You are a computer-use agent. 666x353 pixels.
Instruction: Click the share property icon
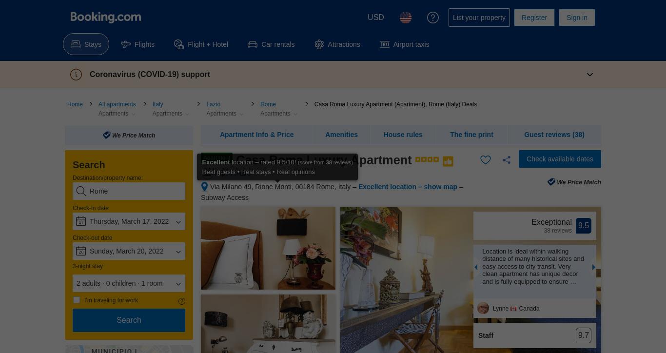pyautogui.click(x=507, y=160)
